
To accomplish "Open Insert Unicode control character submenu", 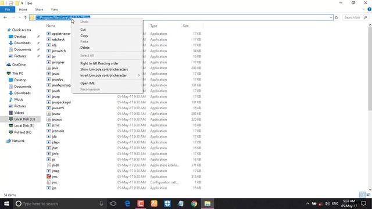I will click(x=103, y=75).
